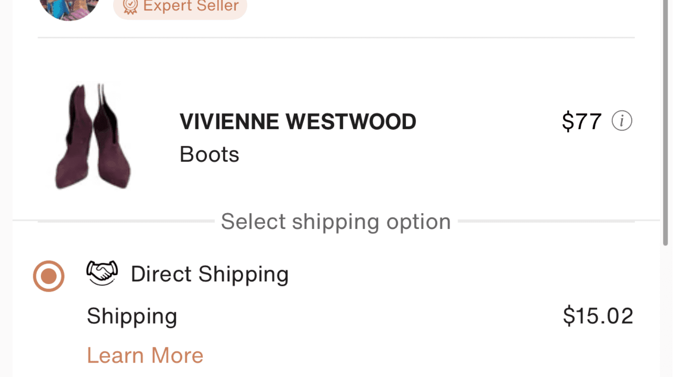Open the seller's profile avatar picture

point(69,8)
